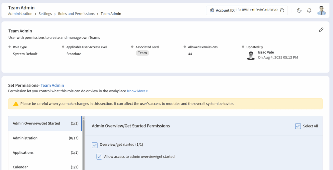Click Issac Vale's profile photo

coord(251,55)
